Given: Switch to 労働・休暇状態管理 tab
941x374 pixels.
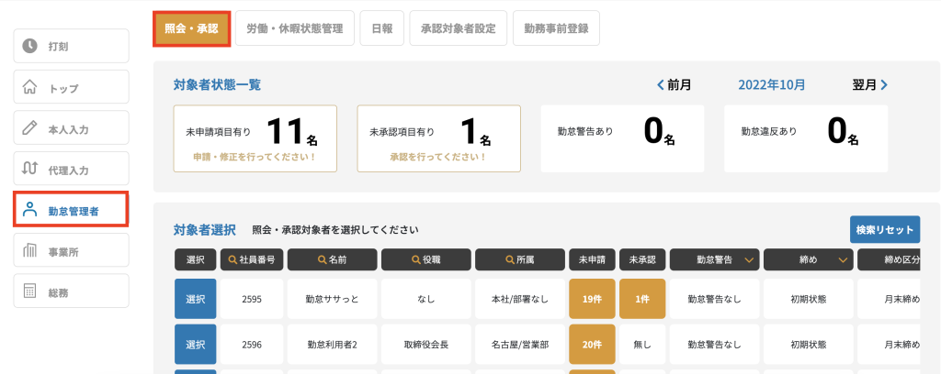Looking at the screenshot, I should point(295,28).
